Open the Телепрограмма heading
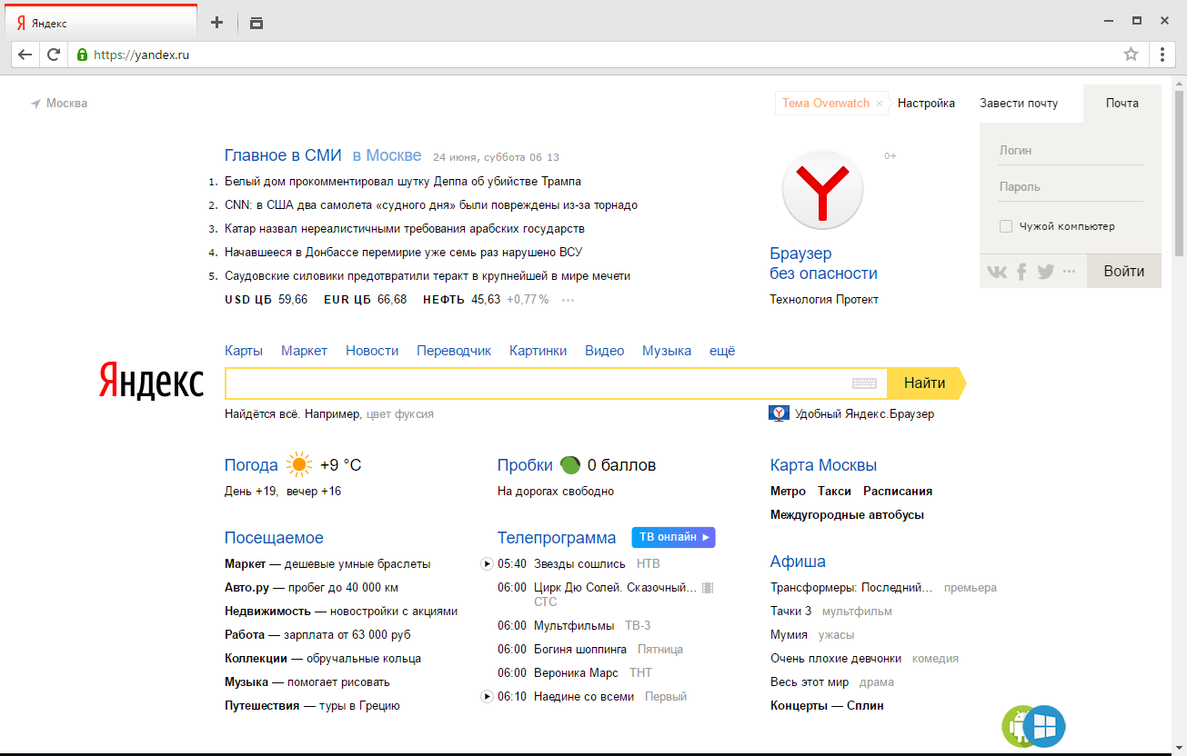Viewport: 1187px width, 756px height. point(557,538)
